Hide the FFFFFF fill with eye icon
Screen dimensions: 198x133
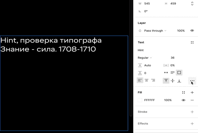click(184, 100)
